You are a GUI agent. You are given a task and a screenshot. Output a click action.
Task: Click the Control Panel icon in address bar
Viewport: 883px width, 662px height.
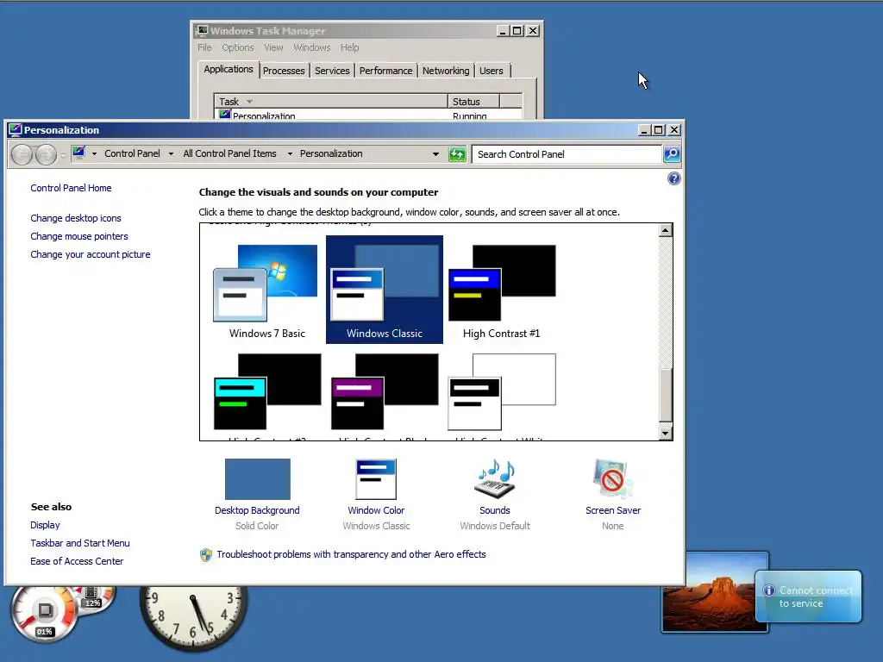[78, 153]
